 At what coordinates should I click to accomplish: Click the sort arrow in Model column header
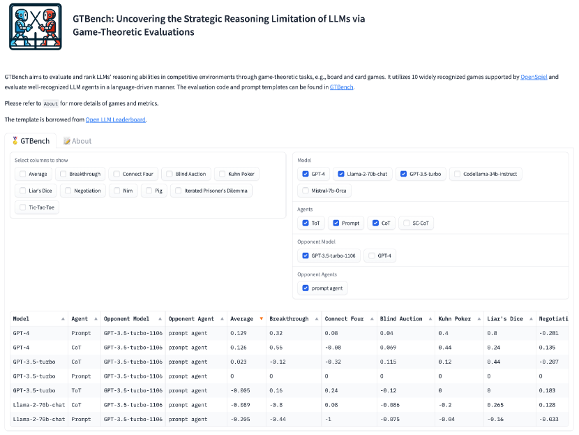pyautogui.click(x=63, y=319)
